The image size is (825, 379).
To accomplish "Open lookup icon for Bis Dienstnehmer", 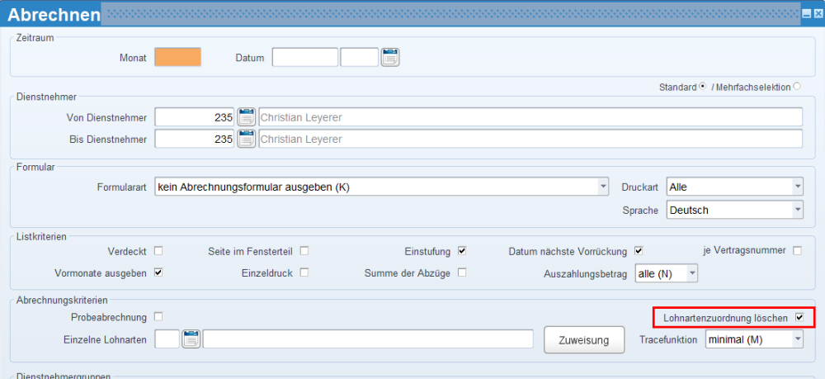I will (246, 139).
